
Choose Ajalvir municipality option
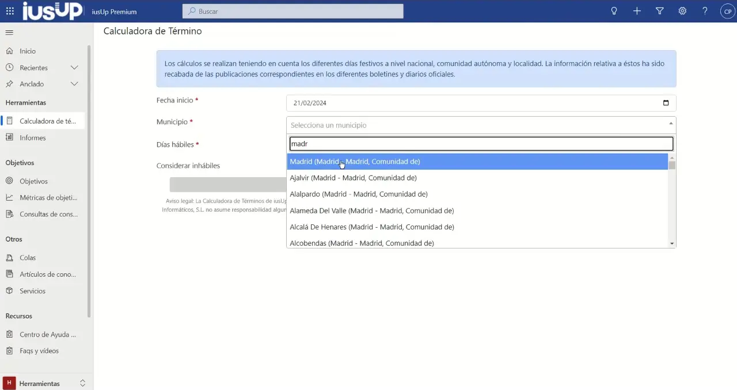tap(353, 178)
